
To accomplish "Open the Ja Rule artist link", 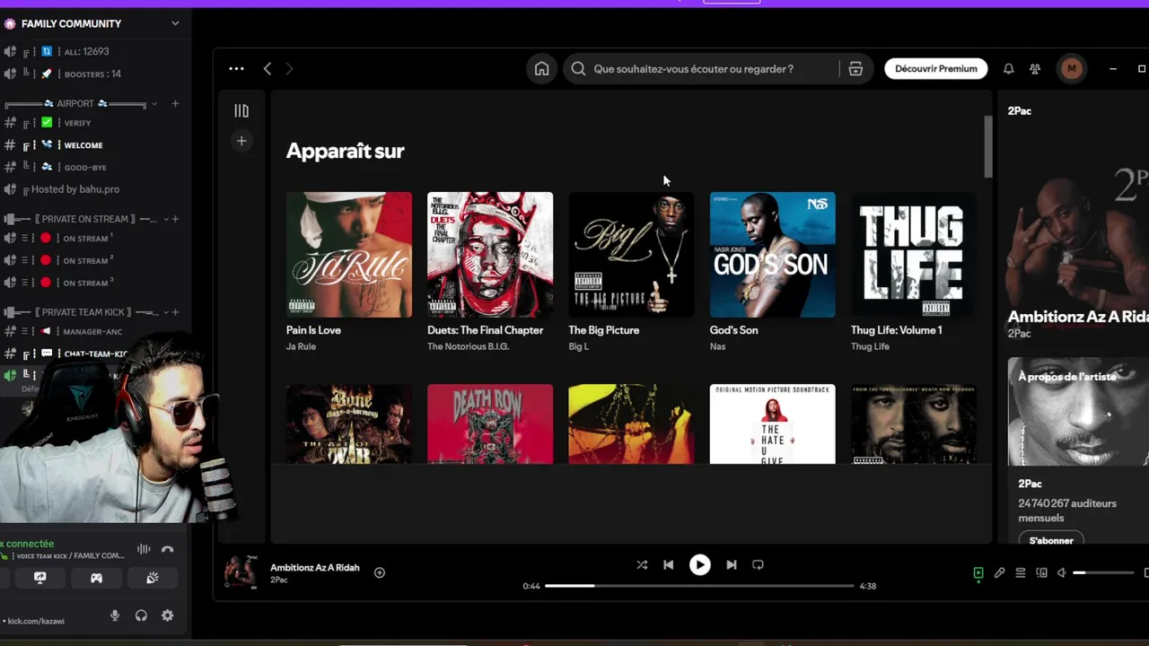I will (301, 346).
